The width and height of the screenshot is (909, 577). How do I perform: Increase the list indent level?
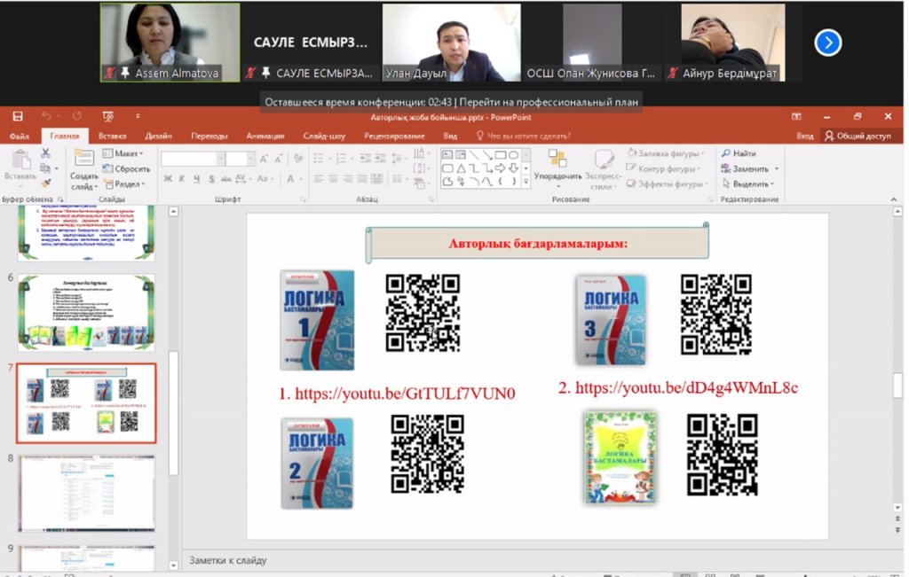380,158
